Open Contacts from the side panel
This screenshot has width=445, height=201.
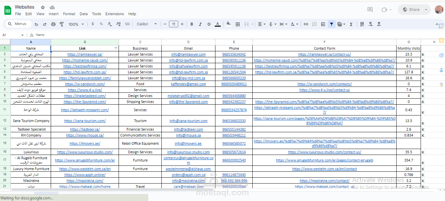441,70
